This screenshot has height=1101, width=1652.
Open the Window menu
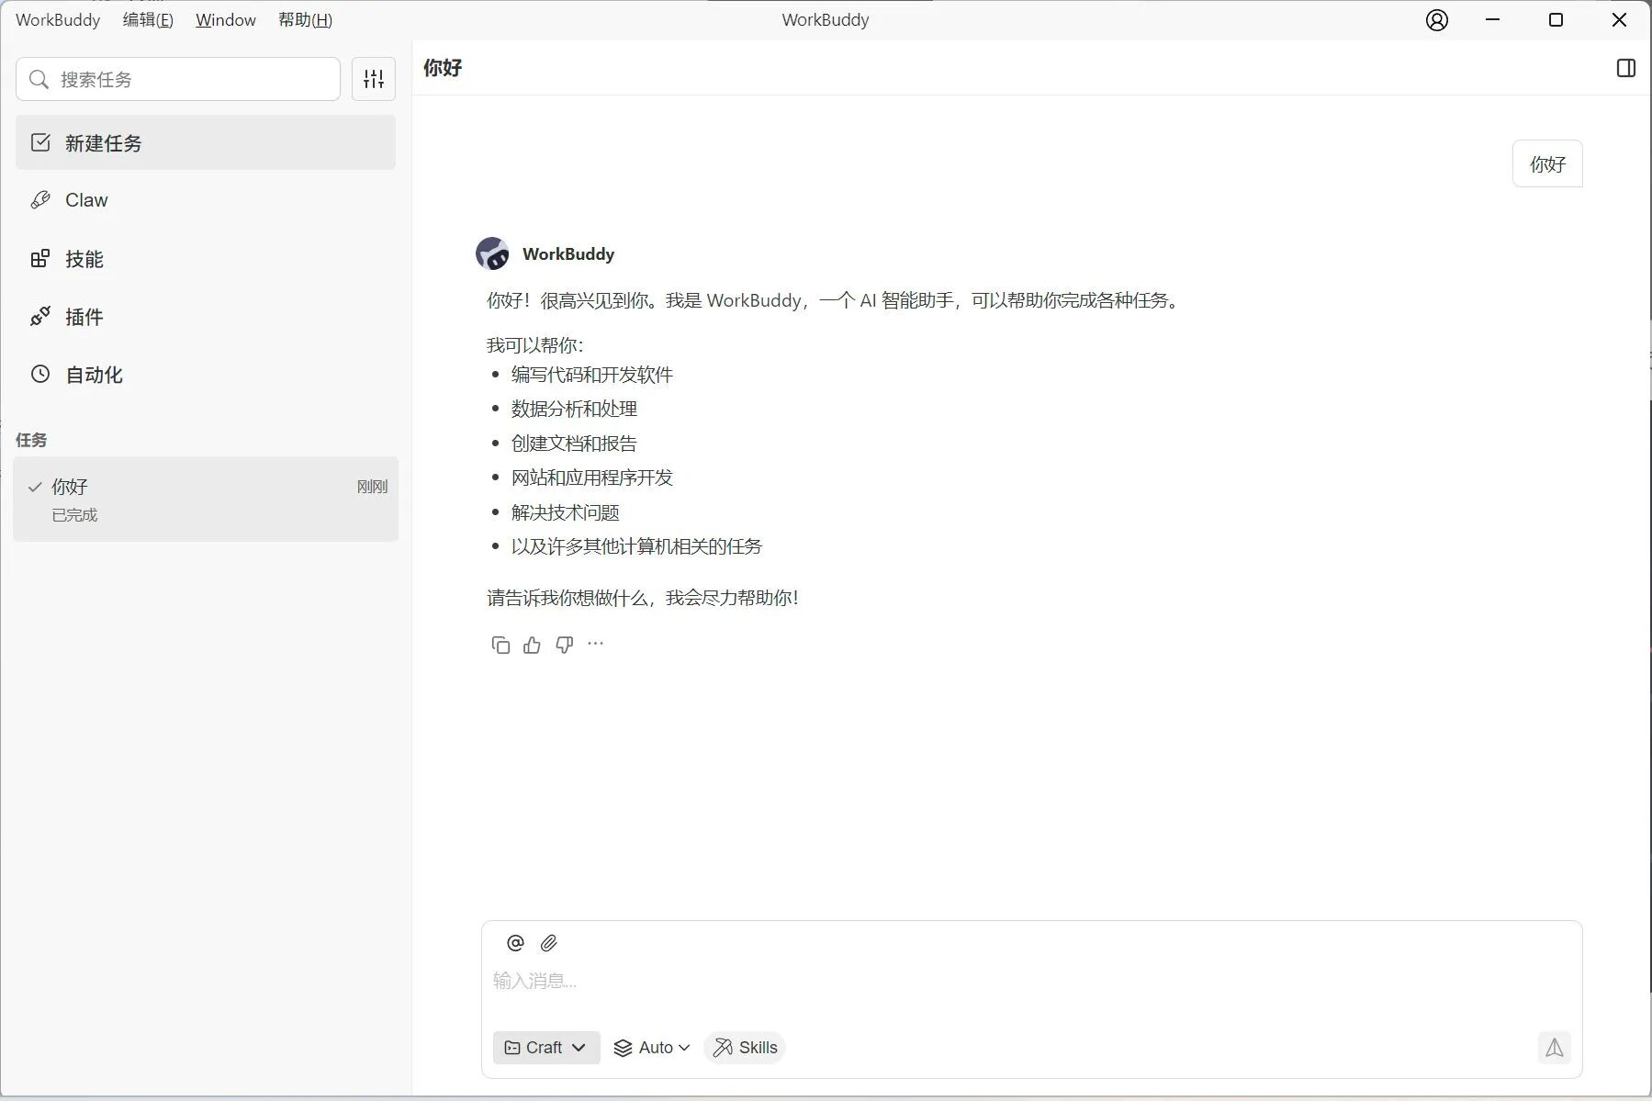[225, 19]
